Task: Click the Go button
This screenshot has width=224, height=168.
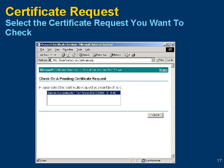Action: pos(161,60)
